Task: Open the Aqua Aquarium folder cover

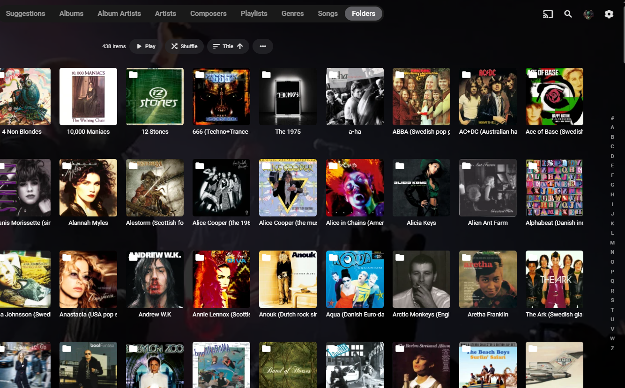Action: [x=355, y=279]
